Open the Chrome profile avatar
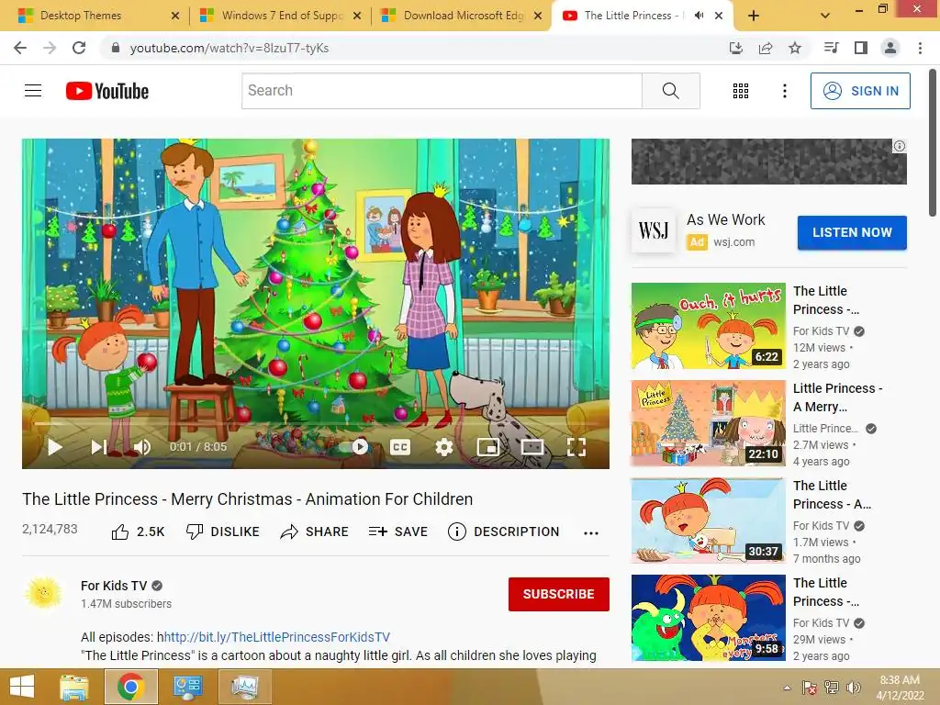 coord(890,48)
